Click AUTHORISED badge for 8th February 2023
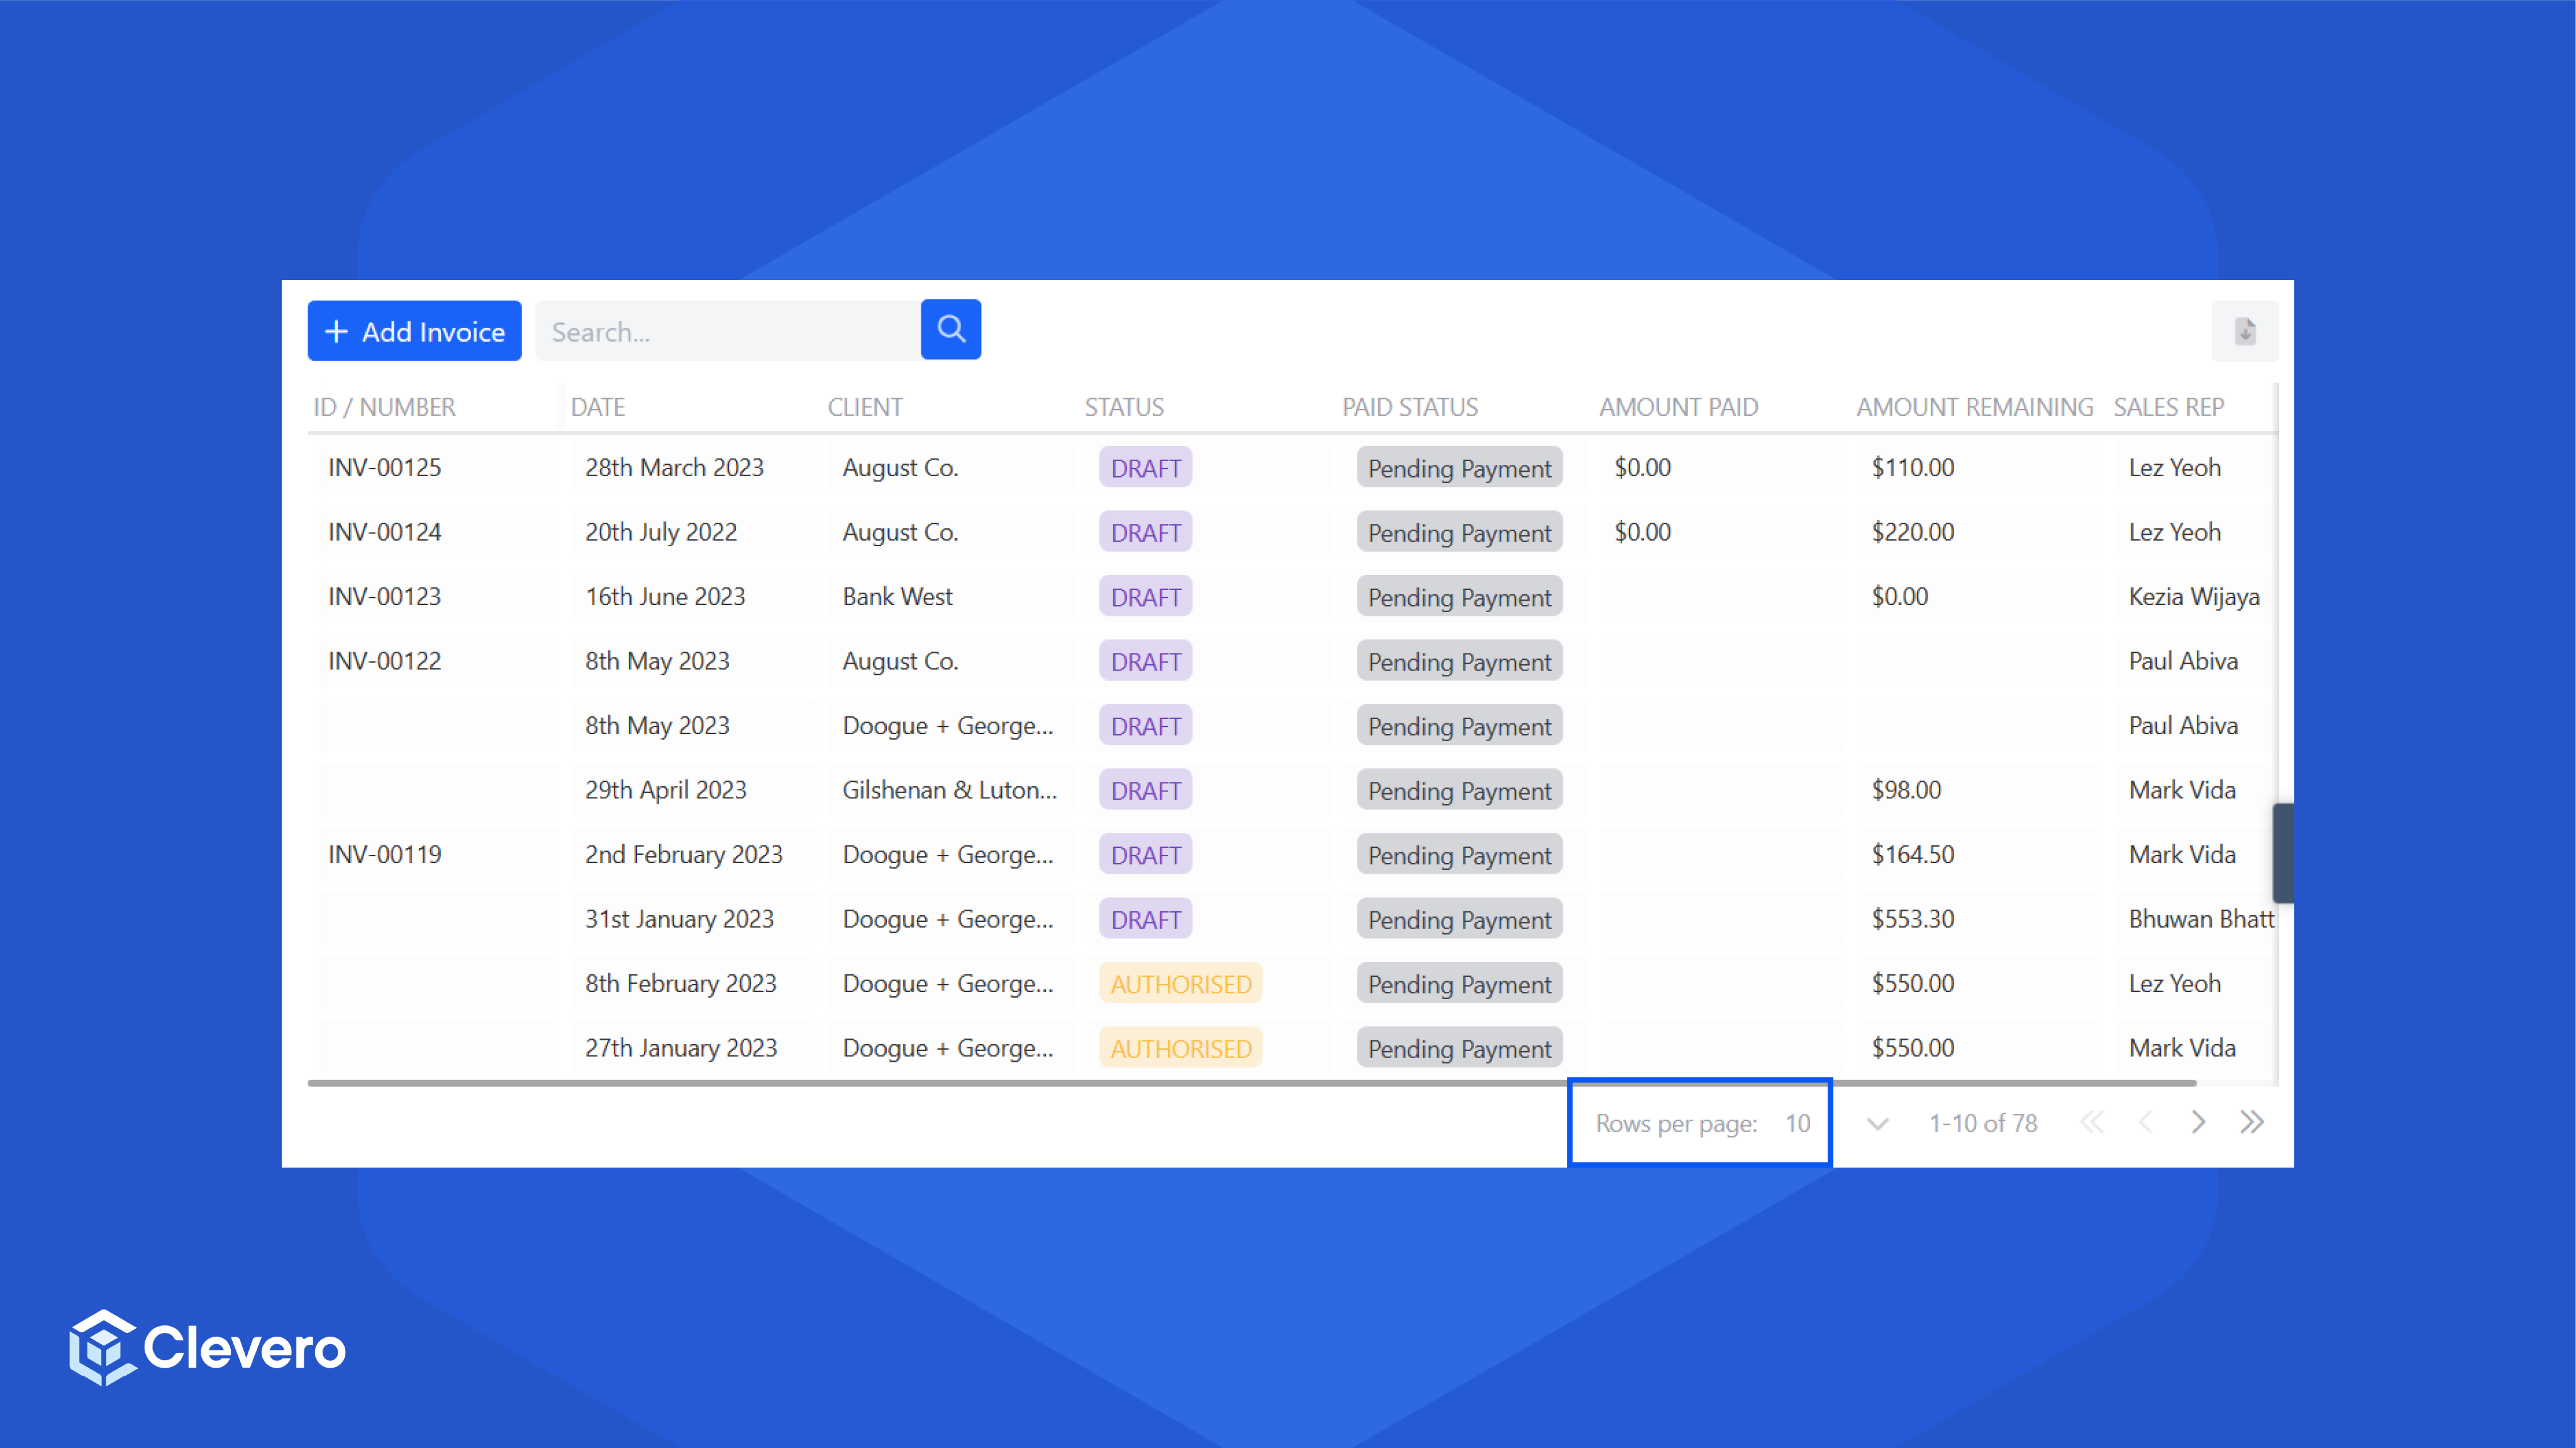Viewport: 2576px width, 1448px height. (1180, 984)
